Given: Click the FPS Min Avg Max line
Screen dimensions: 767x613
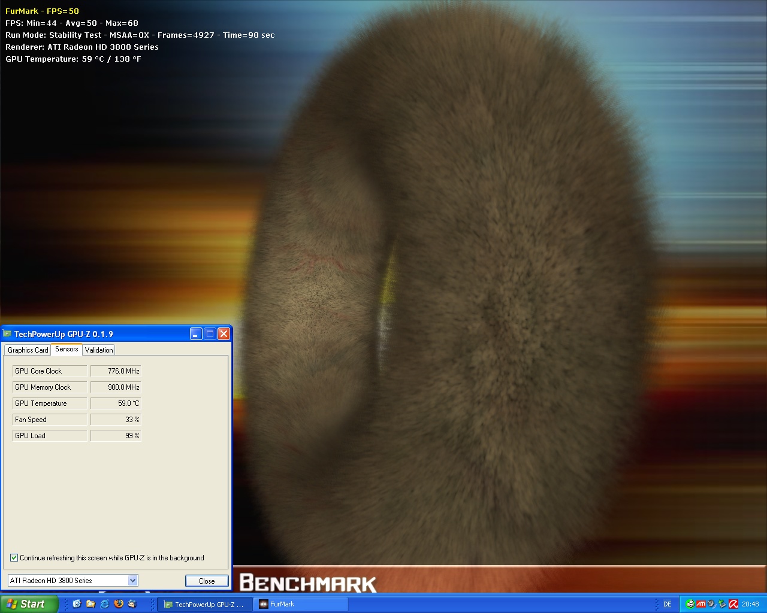Looking at the screenshot, I should tap(72, 23).
